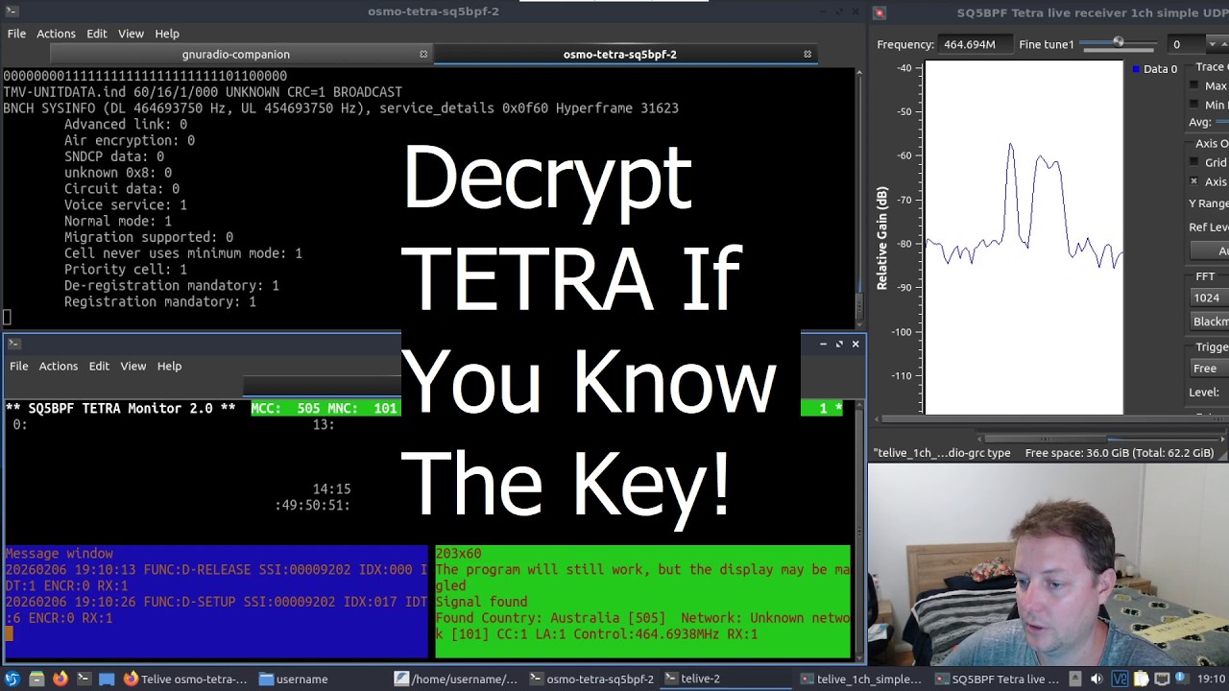Switch to osmo-tetra-sq5bpf-2 taskbar entry
This screenshot has height=691, width=1229.
[591, 679]
